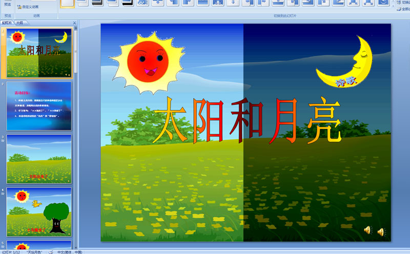
Task: Expand the transition gallery more arrow
Action: (394, 6)
